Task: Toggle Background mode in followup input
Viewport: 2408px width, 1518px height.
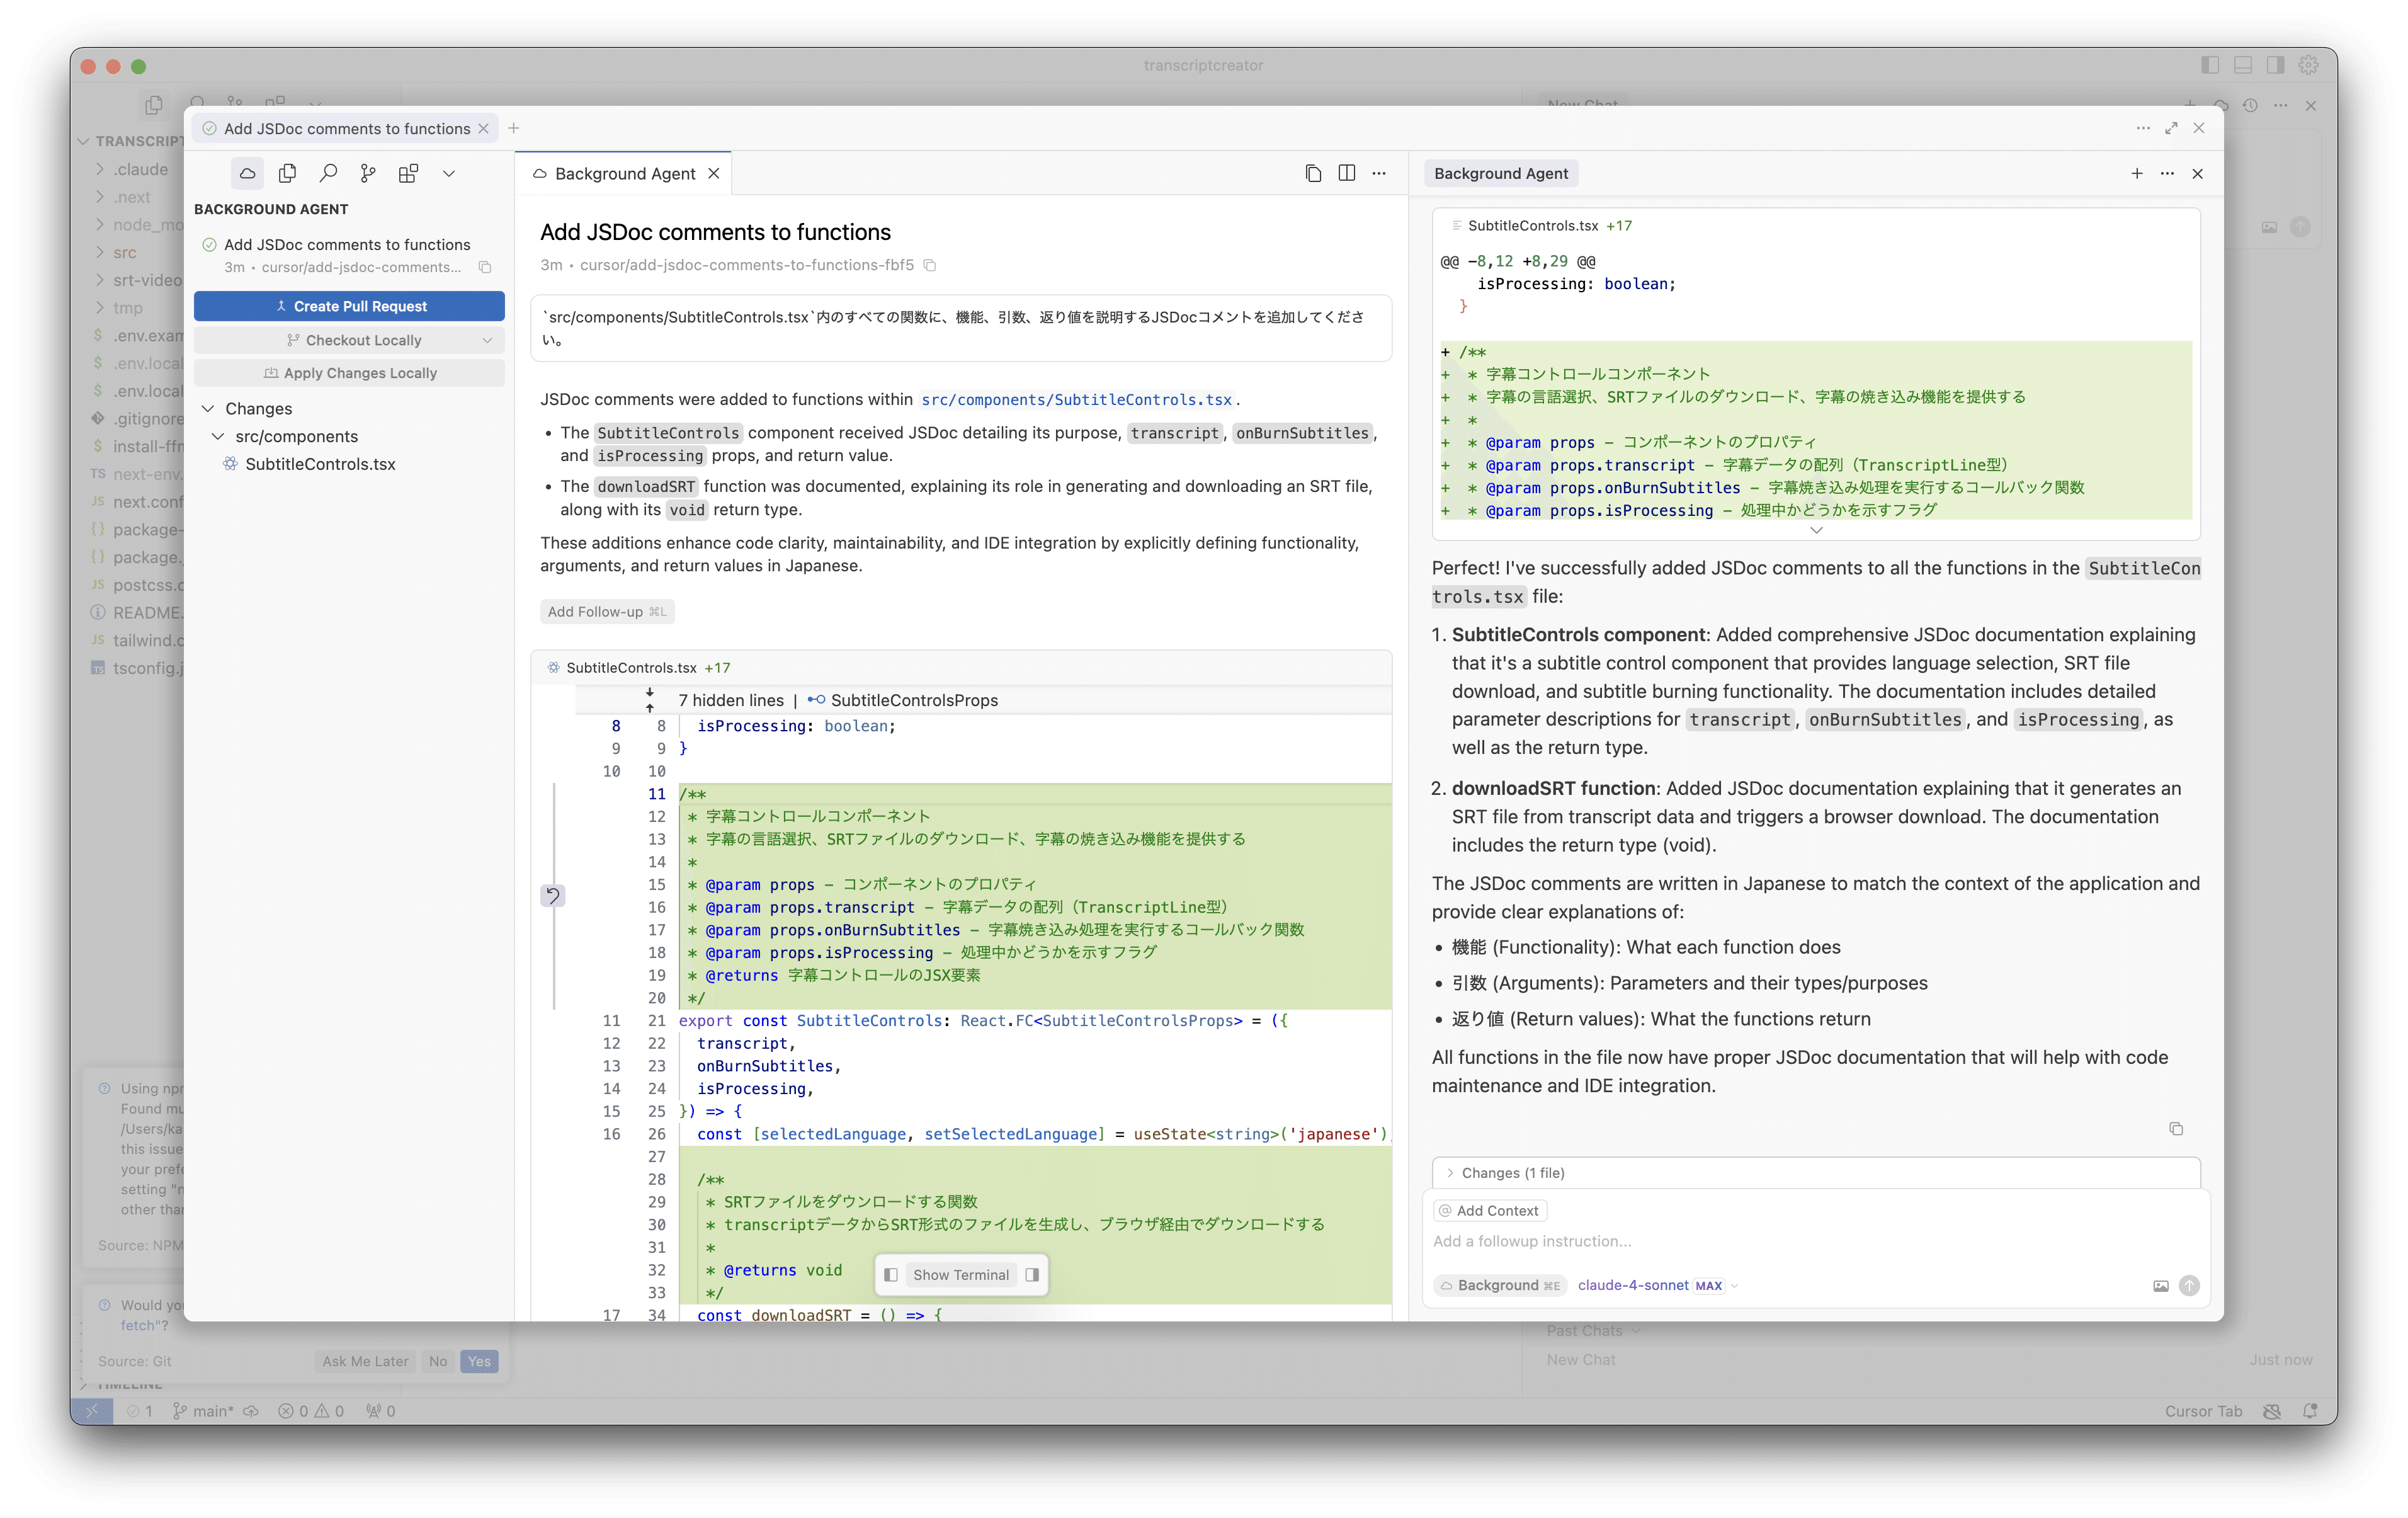Action: pyautogui.click(x=1498, y=1286)
